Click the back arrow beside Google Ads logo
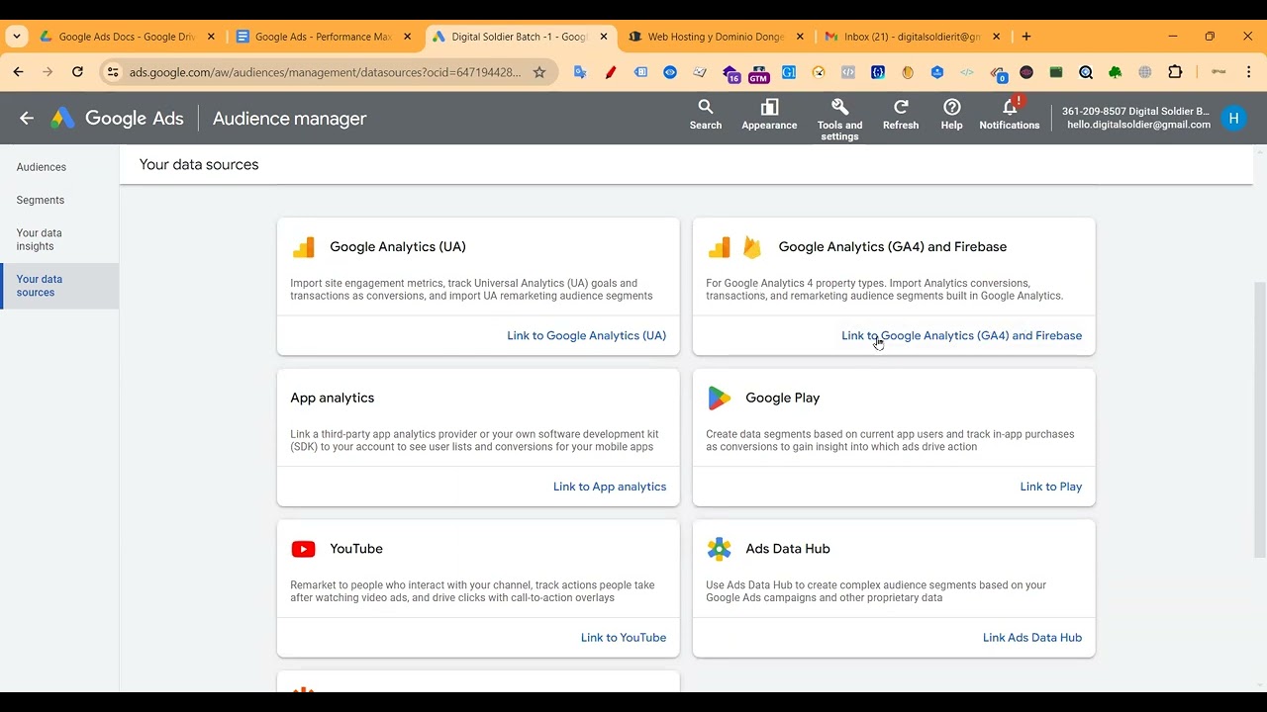The height and width of the screenshot is (712, 1267). point(27,119)
